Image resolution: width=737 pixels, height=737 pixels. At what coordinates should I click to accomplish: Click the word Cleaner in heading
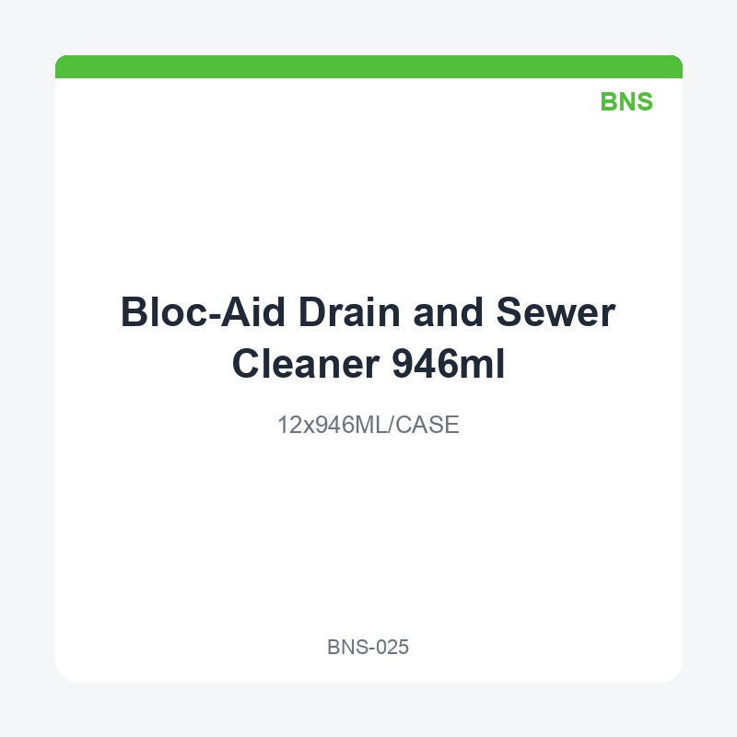click(306, 363)
